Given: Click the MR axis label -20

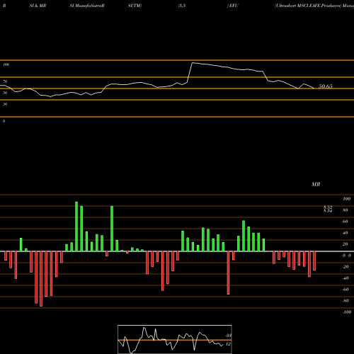Looking at the screenshot, I should pyautogui.click(x=346, y=267).
